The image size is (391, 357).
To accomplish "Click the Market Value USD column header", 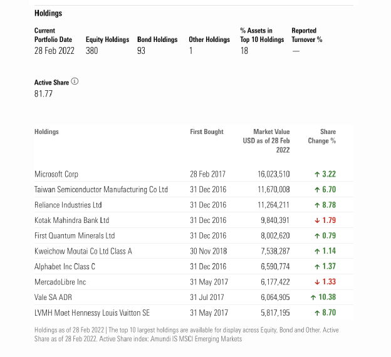I will pos(266,141).
